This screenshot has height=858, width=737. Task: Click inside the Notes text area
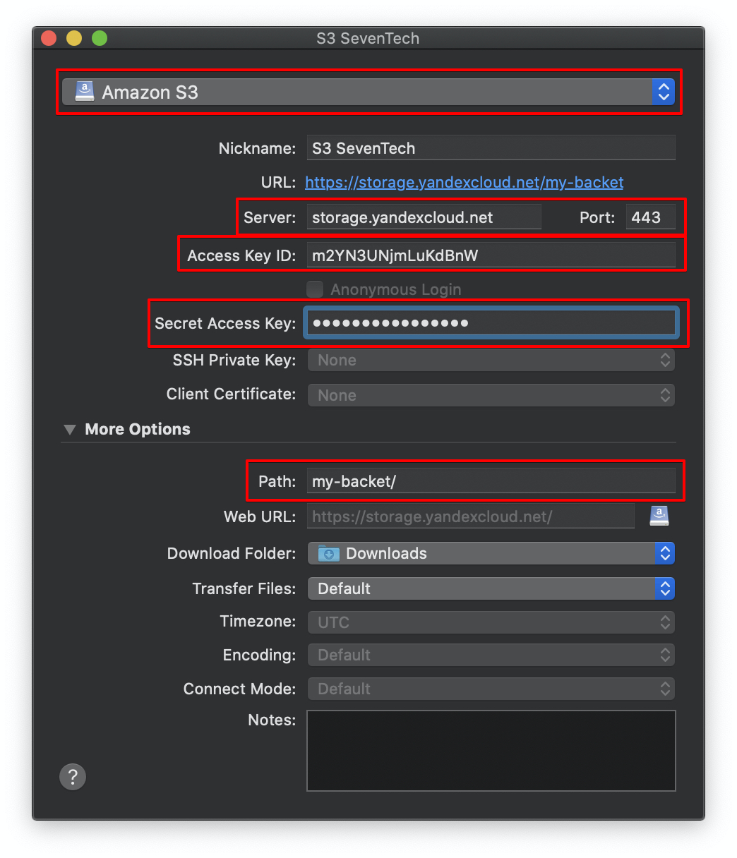(x=491, y=751)
